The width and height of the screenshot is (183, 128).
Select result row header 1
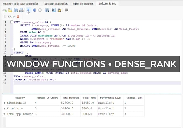click(x=4, y=103)
